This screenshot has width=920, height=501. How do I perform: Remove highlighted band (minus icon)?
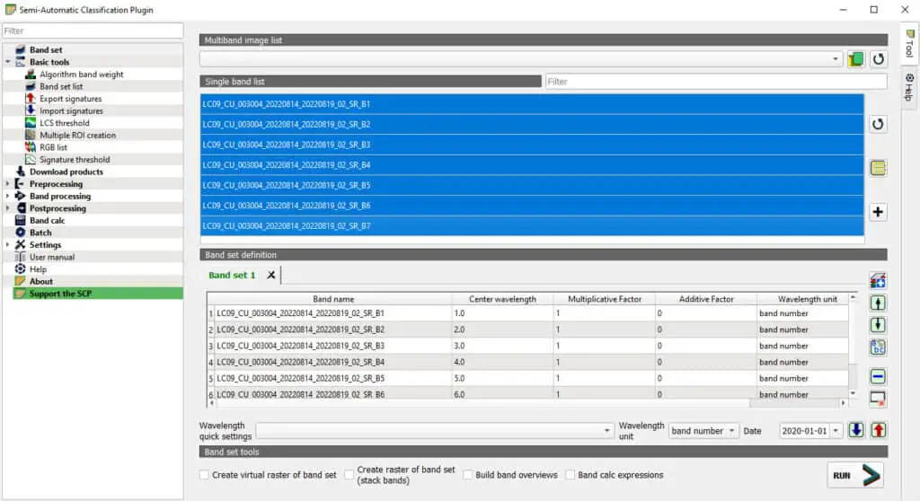(878, 376)
